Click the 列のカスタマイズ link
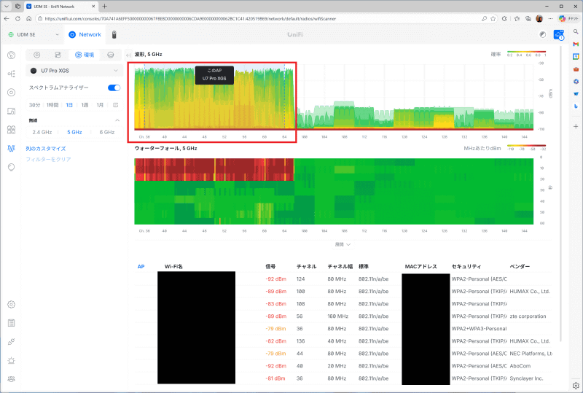 tap(46, 149)
